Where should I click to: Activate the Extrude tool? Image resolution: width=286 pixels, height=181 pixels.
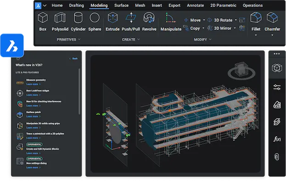pyautogui.click(x=112, y=22)
